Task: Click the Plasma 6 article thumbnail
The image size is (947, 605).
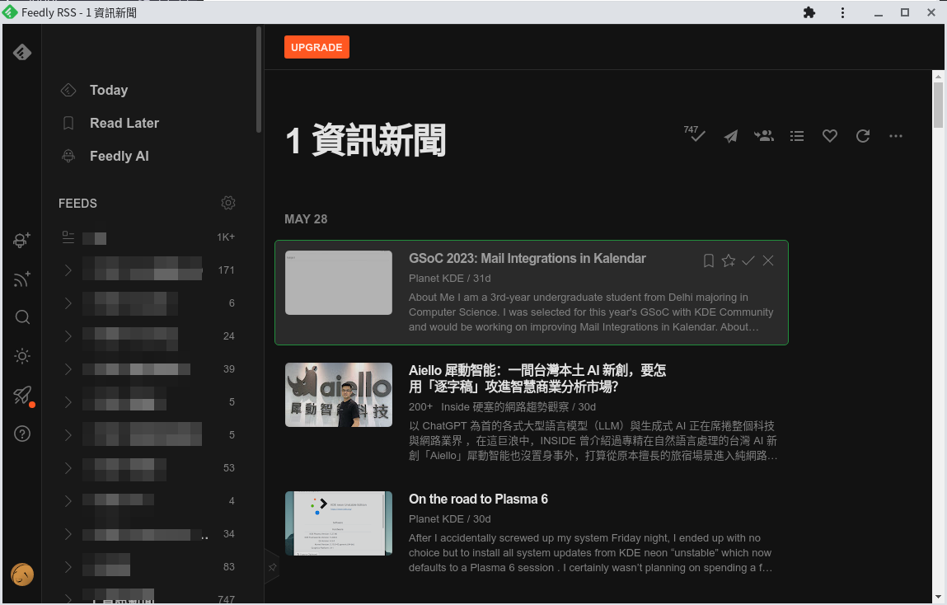Action: tap(339, 523)
